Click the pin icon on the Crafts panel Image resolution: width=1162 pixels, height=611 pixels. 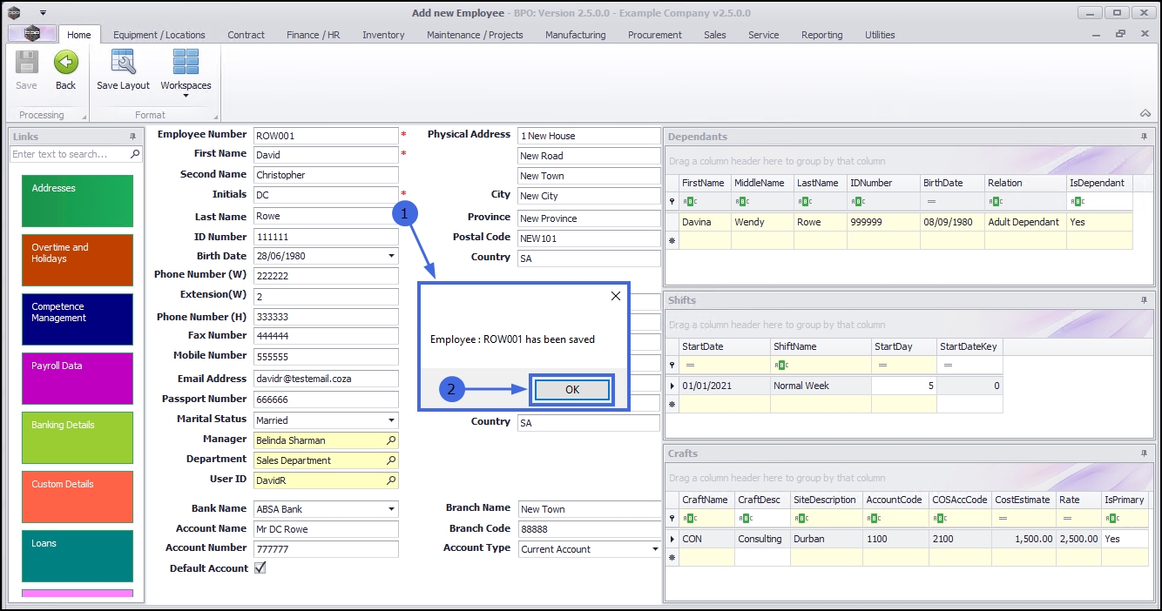click(1145, 453)
